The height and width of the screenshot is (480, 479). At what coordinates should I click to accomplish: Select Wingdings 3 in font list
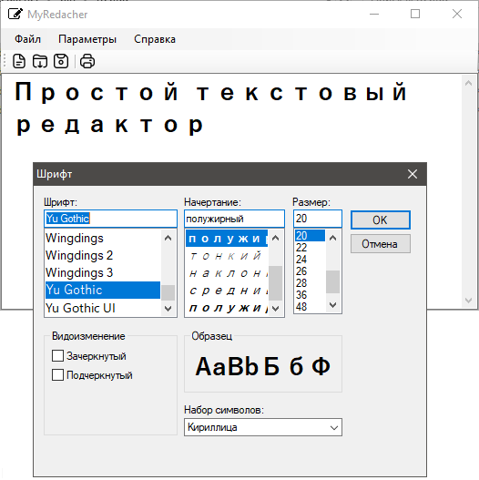pyautogui.click(x=103, y=272)
